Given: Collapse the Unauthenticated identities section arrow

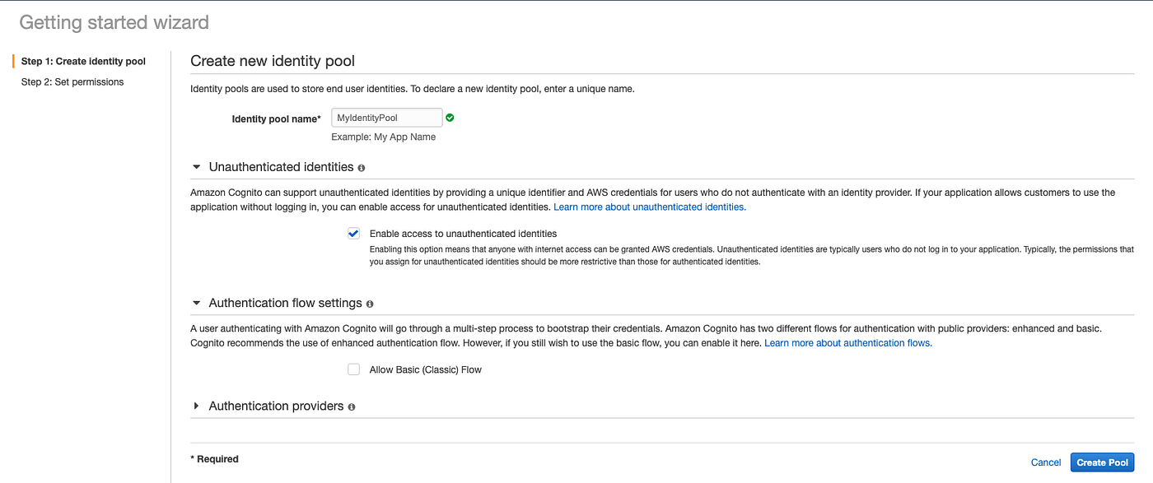Looking at the screenshot, I should pyautogui.click(x=196, y=167).
